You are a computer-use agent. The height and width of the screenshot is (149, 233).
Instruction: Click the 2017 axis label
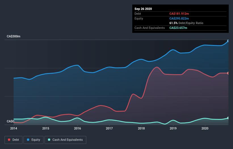coord(109,128)
